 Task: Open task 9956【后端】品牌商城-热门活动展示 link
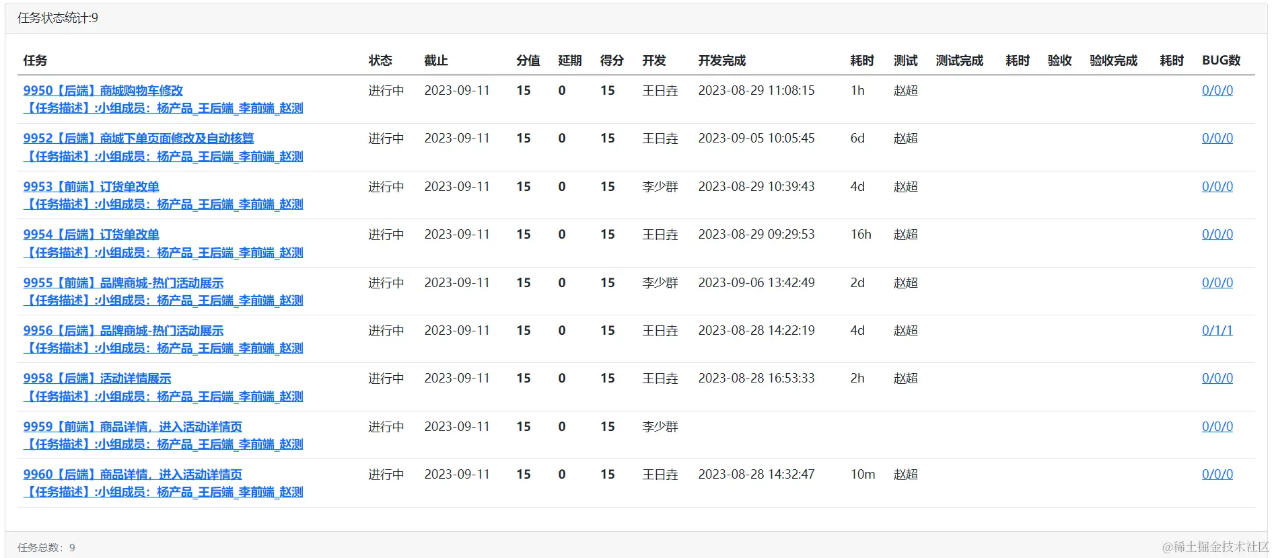[x=123, y=331]
